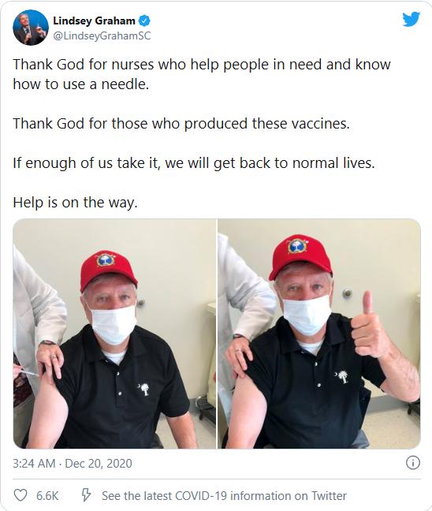Open the @LindseyGrahamSC handle link
This screenshot has width=432, height=511.
pyautogui.click(x=102, y=35)
